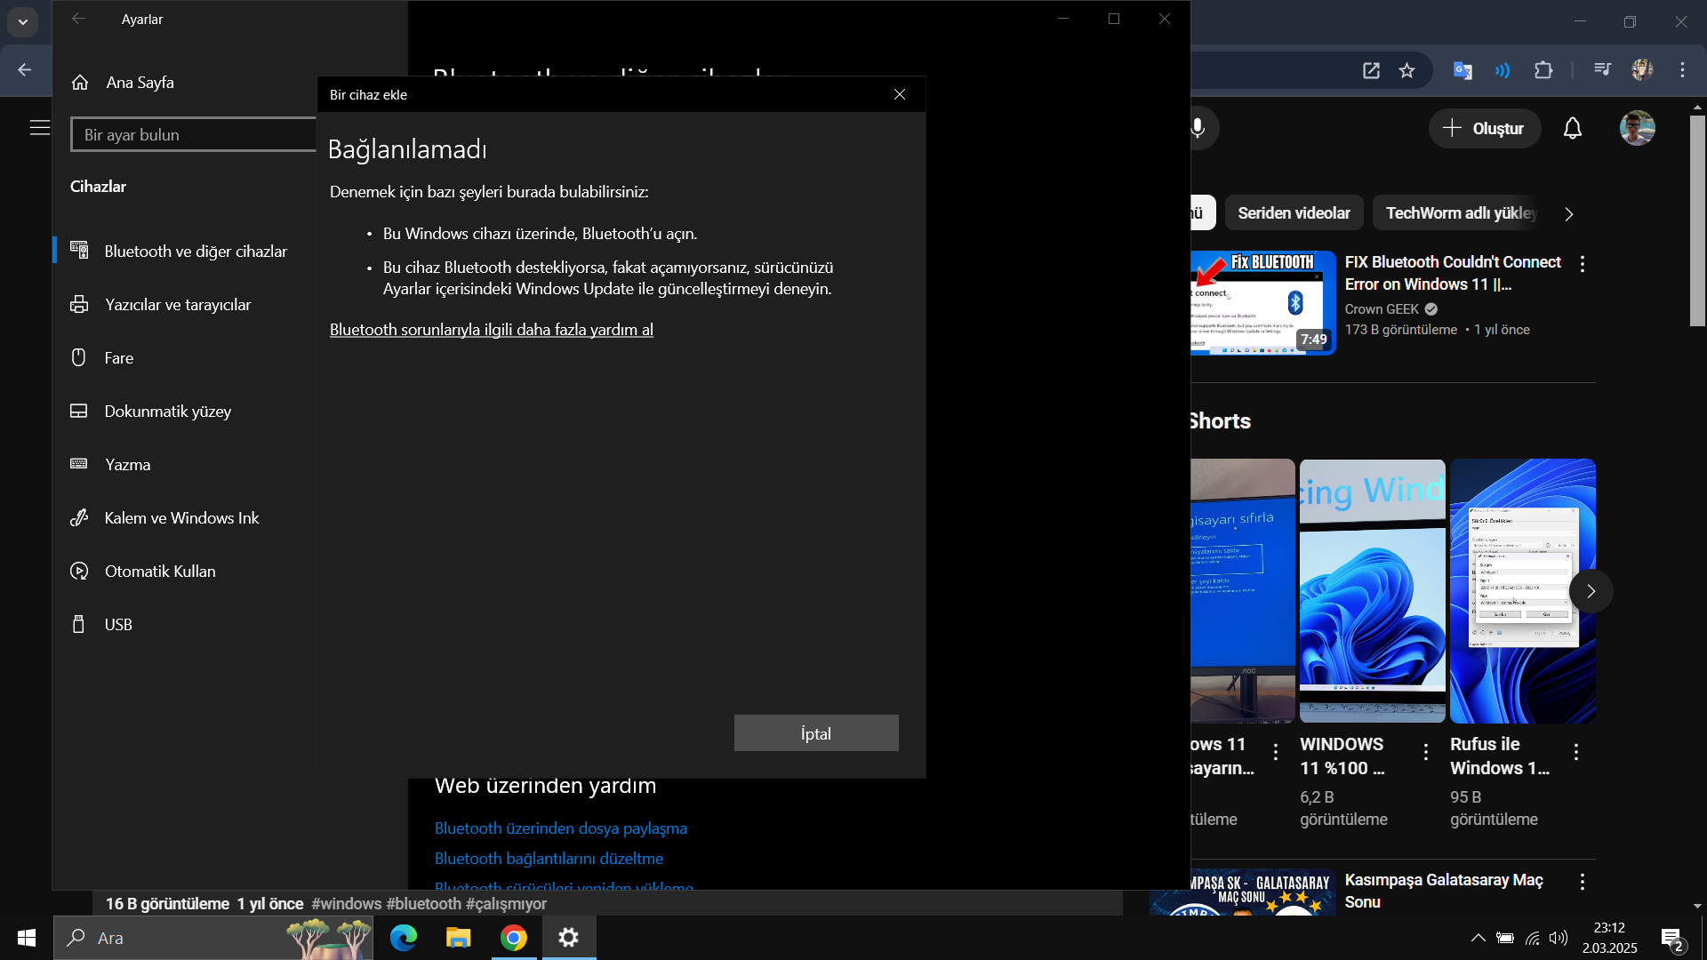Select Yazıcılar ve tarayıcılar in sidebar

pos(178,305)
